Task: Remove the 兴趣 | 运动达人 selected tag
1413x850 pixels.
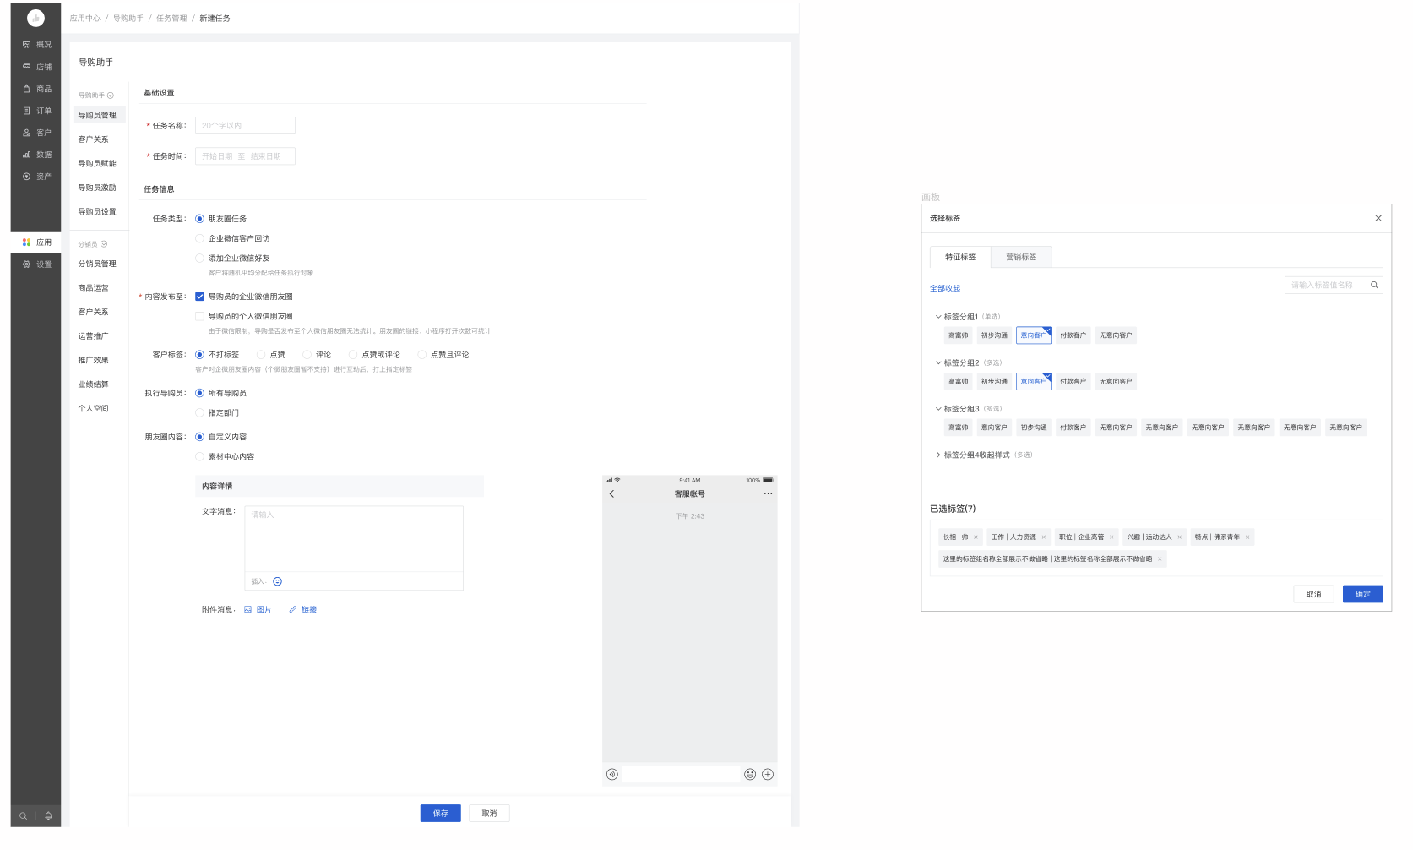Action: pyautogui.click(x=1180, y=537)
